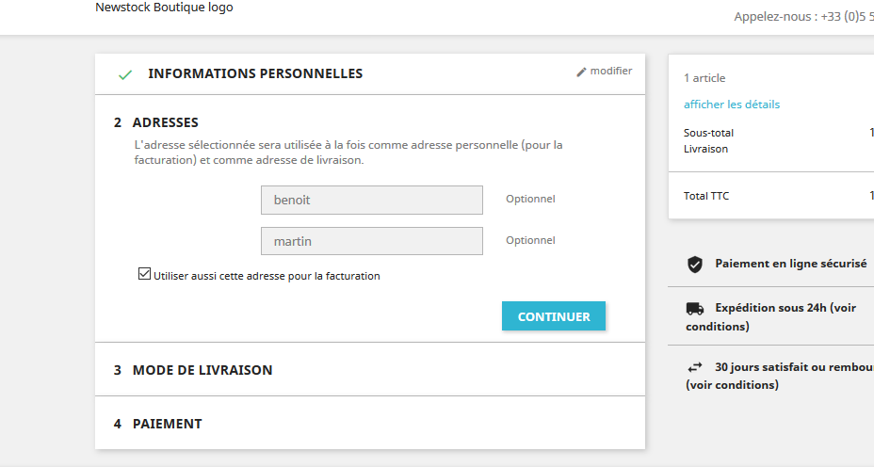This screenshot has width=874, height=467.
Task: Click the pencil modifier icon
Action: (581, 72)
